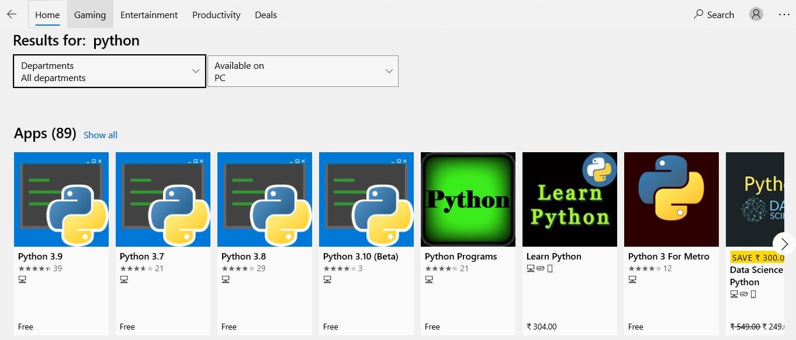Click the Python Programs green tile

click(468, 199)
